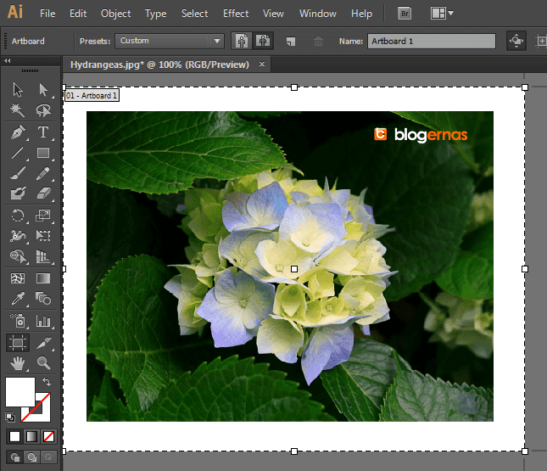Reset default fill and stroke

pyautogui.click(x=10, y=417)
